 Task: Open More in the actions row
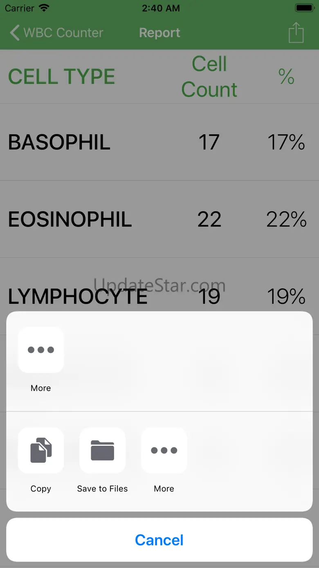tap(164, 450)
